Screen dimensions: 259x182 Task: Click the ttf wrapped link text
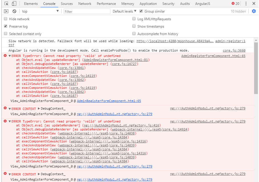tap(11, 45)
